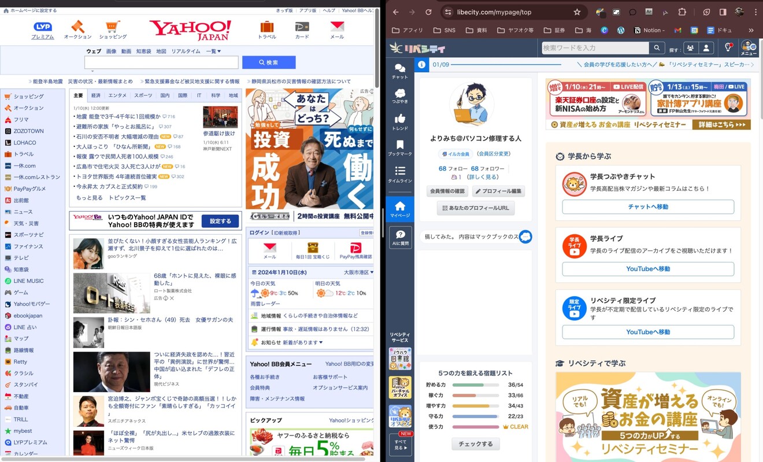Open the Yahoo Auction hammer icon
Image resolution: width=763 pixels, height=462 pixels.
[77, 27]
